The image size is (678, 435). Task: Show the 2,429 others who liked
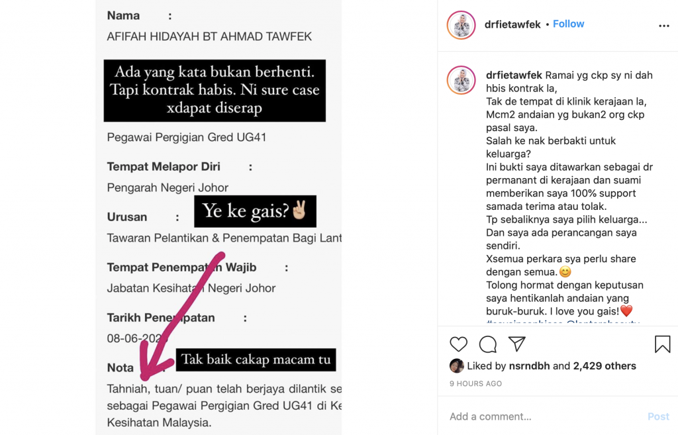[x=605, y=366]
